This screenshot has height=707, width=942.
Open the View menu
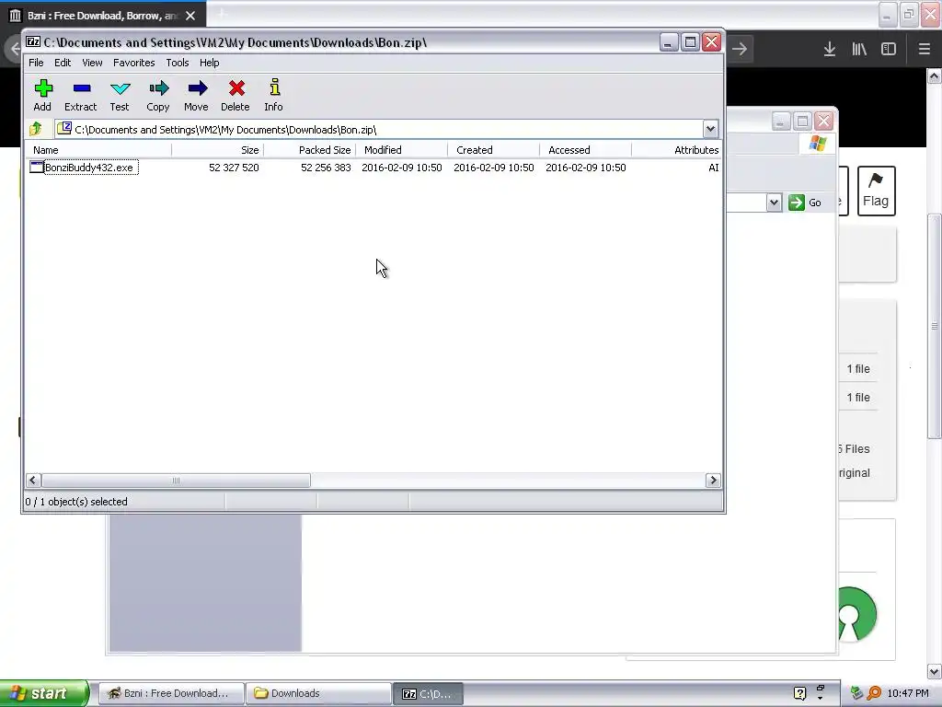(92, 63)
